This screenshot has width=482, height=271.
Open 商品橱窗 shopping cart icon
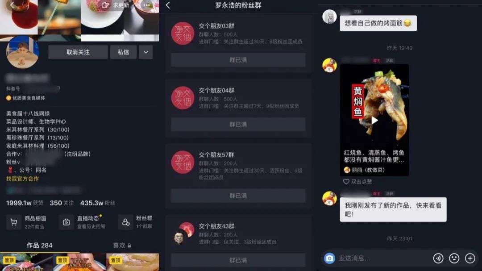click(x=14, y=222)
